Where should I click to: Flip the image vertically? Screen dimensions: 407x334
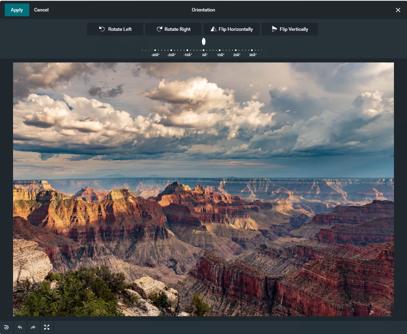289,29
